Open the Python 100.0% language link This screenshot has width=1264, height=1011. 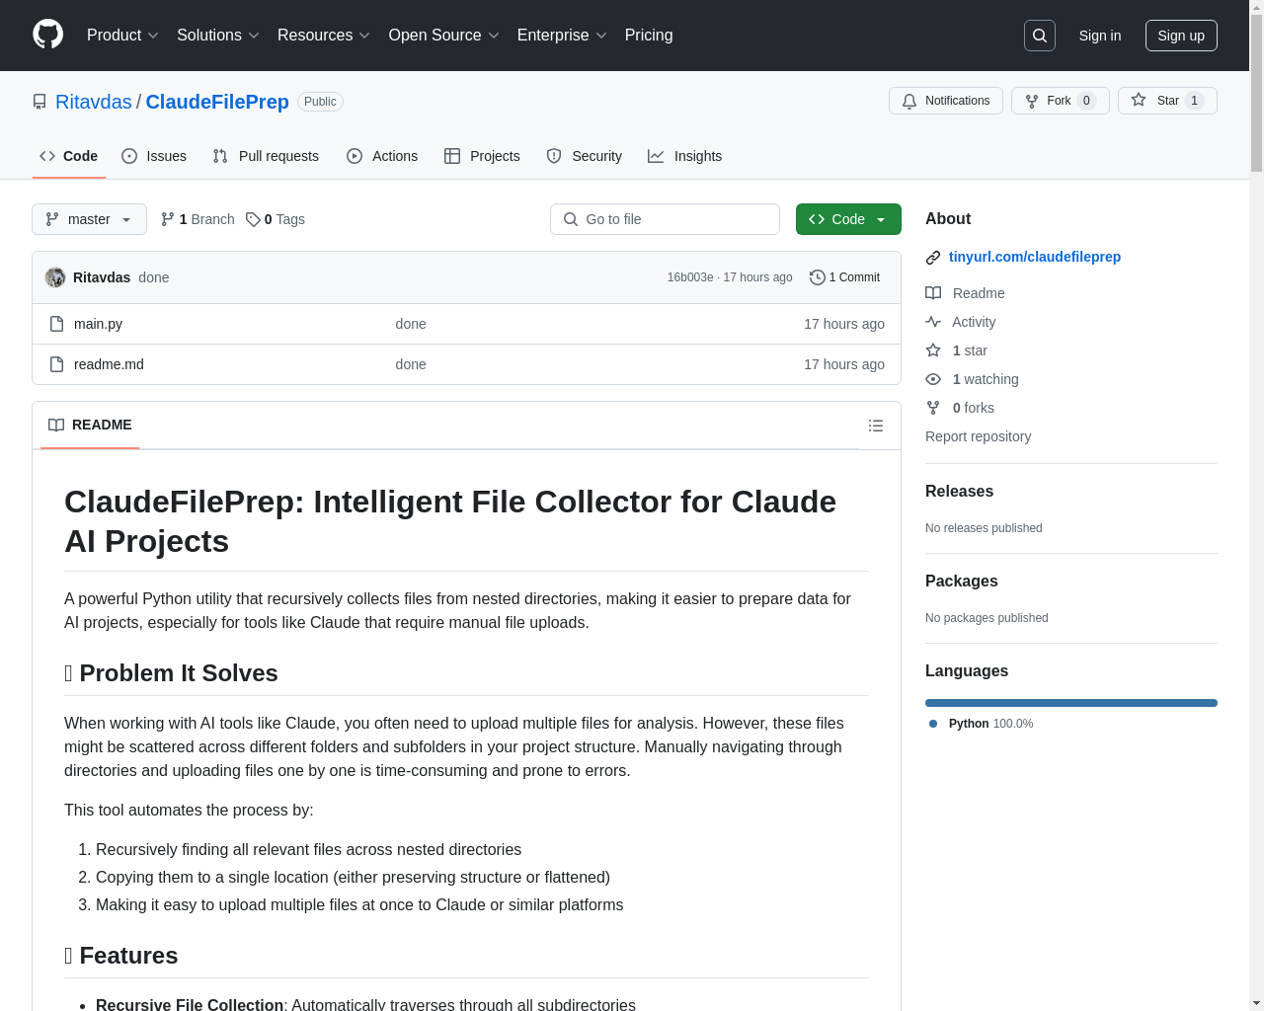(x=982, y=724)
